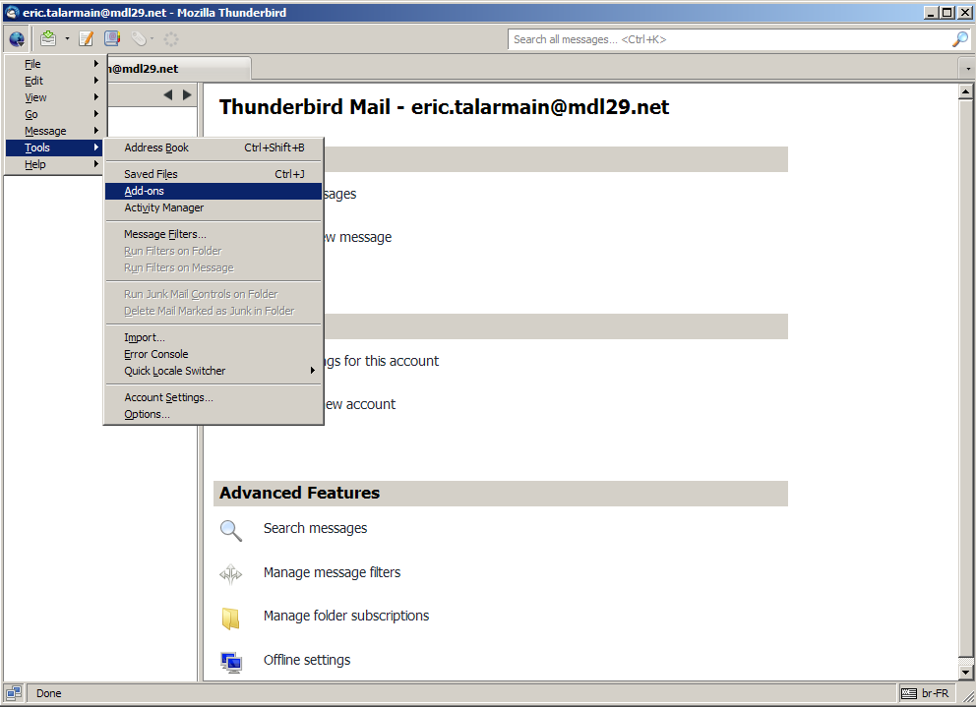The image size is (976, 707).
Task: Click the activity throbber icon in toolbar
Action: click(170, 39)
